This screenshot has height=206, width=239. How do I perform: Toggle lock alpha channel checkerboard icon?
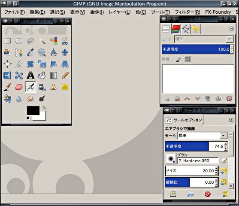(x=188, y=59)
